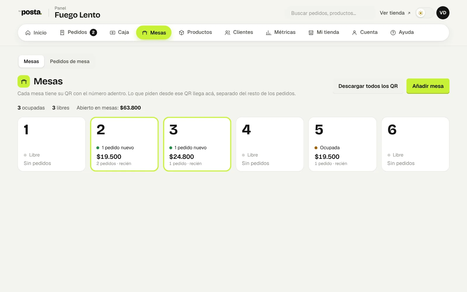The image size is (467, 292).
Task: Select the Mesas sub-tab
Action: 31,61
